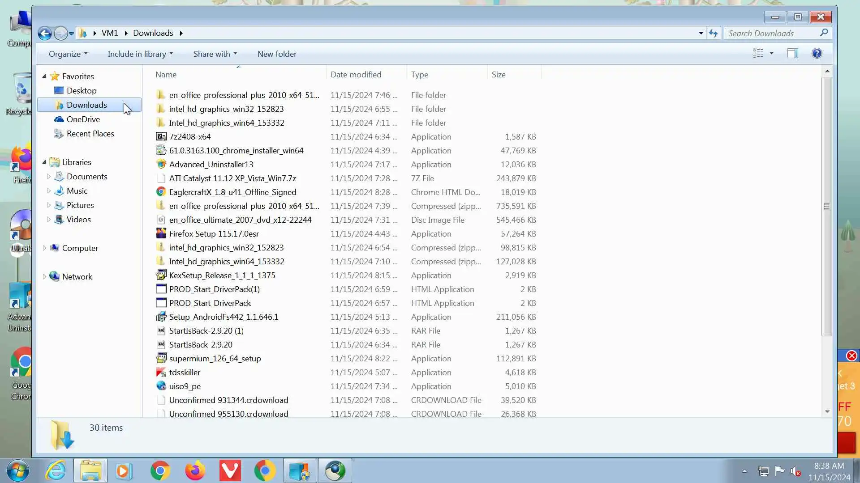This screenshot has width=860, height=483.
Task: Click the Internet Explorer taskbar icon
Action: click(56, 470)
